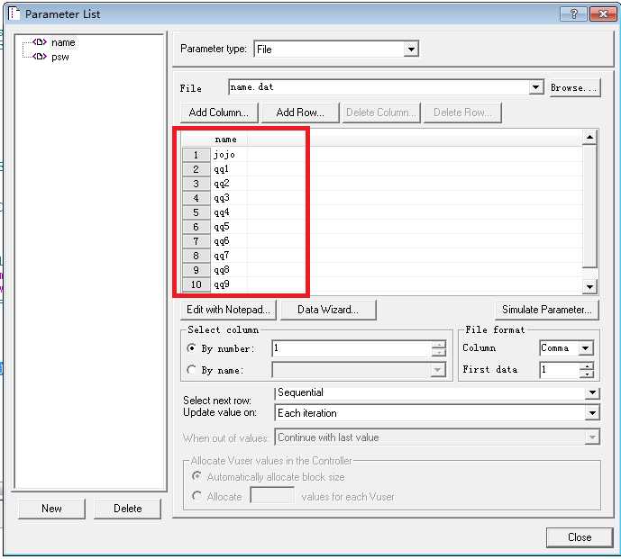This screenshot has width=621, height=559.
Task: Select the cell containing qq1
Action: click(229, 169)
